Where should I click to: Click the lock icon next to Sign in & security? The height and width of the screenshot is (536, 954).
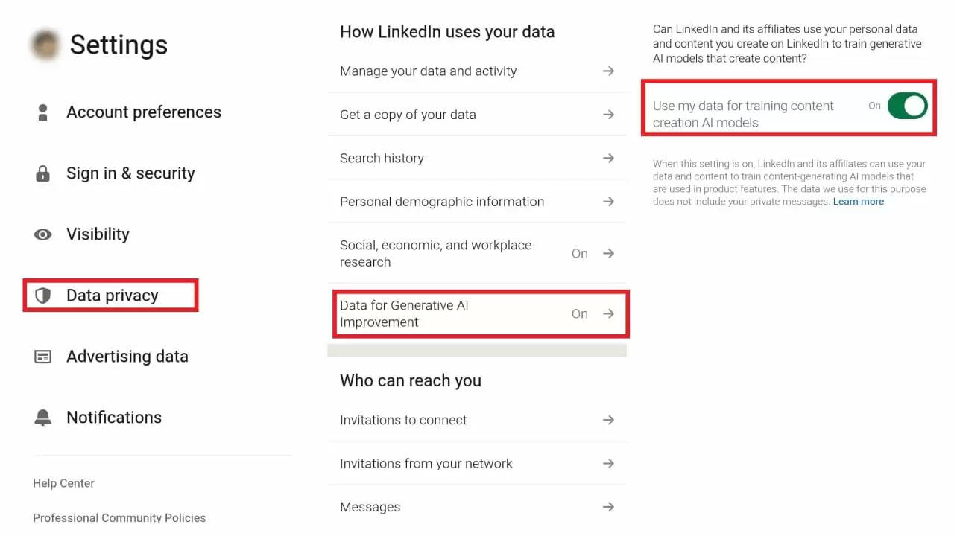tap(42, 173)
